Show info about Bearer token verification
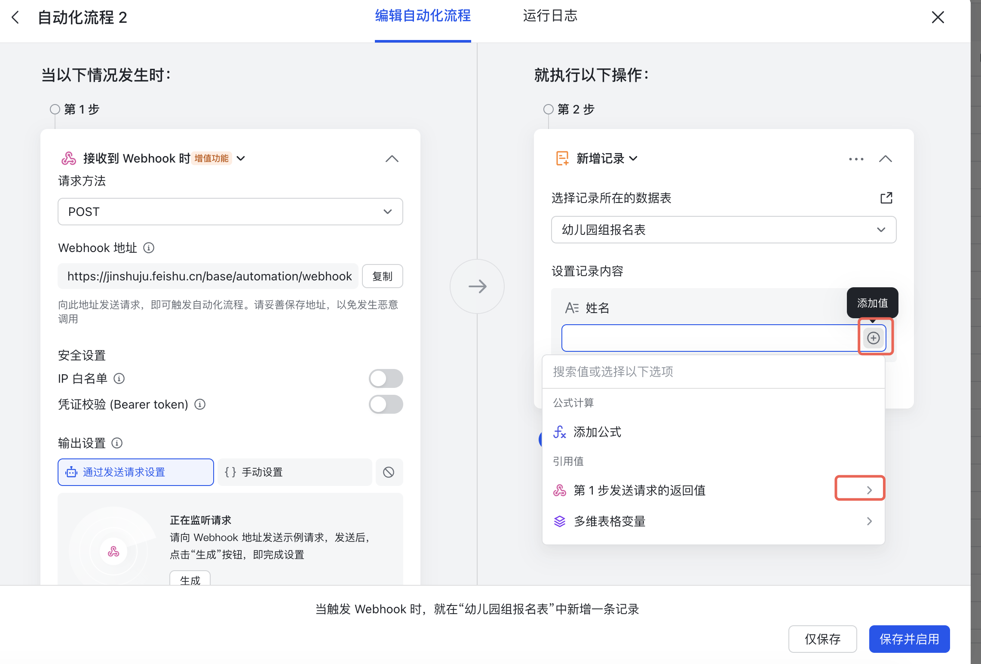This screenshot has width=981, height=664. 200,404
